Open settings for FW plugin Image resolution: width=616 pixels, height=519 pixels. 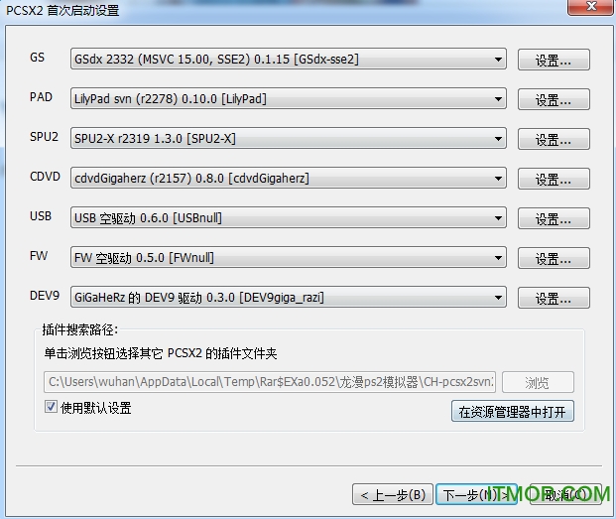click(554, 258)
